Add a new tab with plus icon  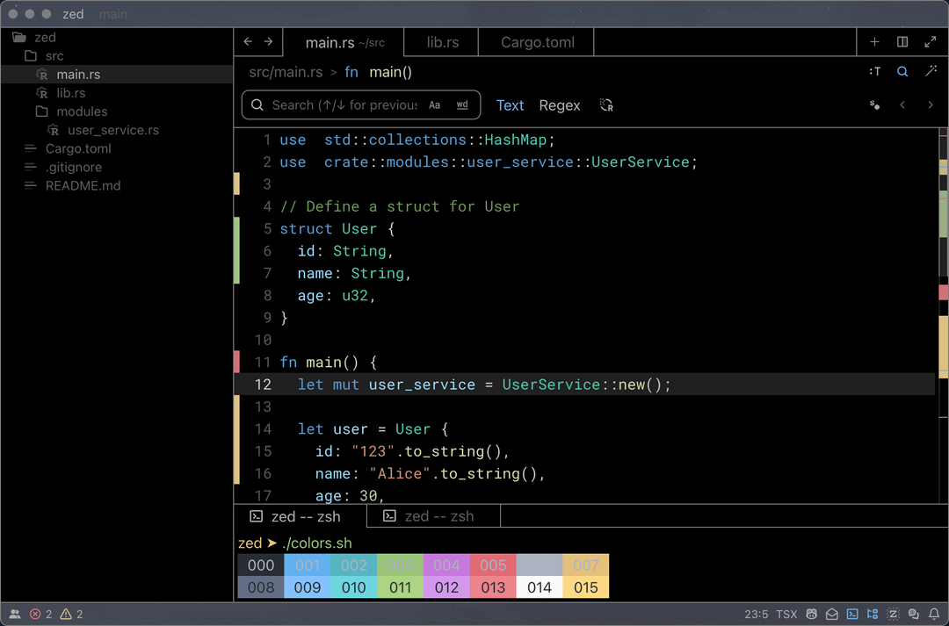point(874,42)
